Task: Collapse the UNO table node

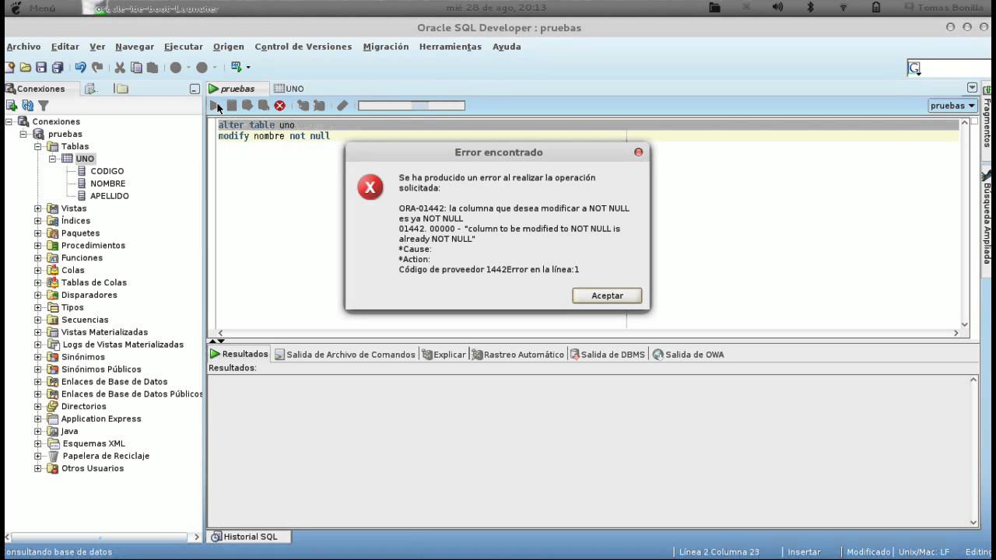Action: point(53,159)
